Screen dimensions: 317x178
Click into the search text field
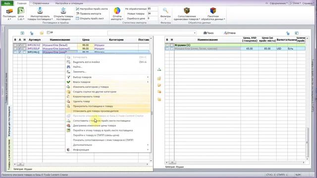pos(150,33)
